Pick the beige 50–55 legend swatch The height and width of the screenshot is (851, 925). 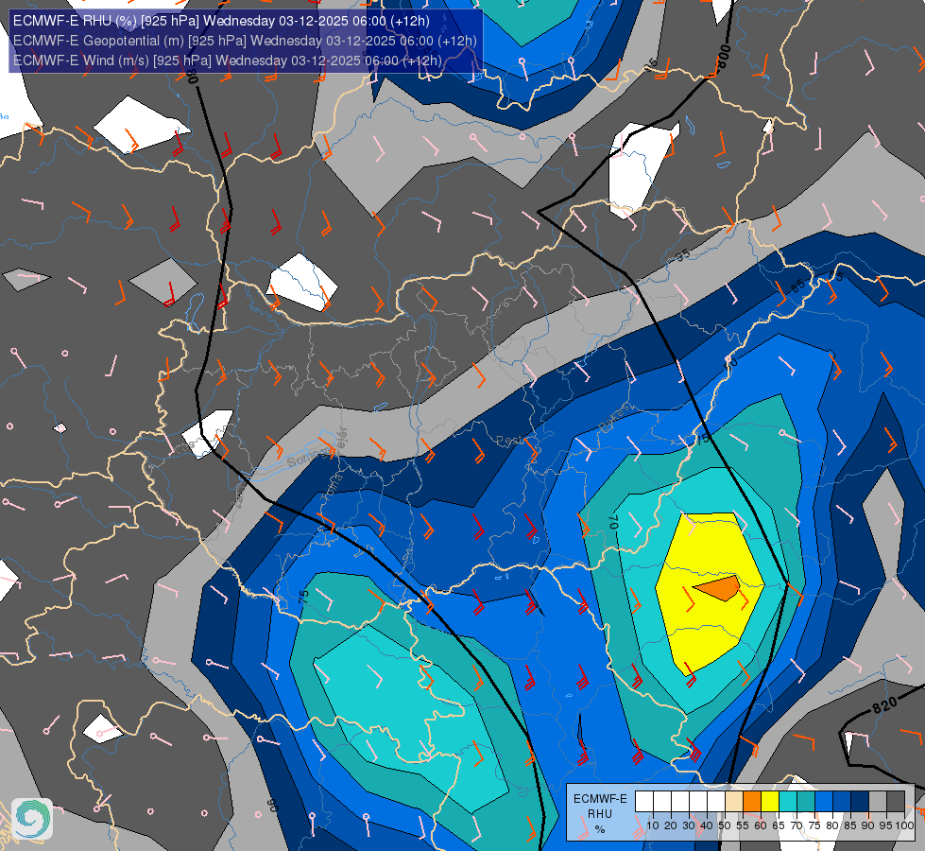click(x=734, y=801)
